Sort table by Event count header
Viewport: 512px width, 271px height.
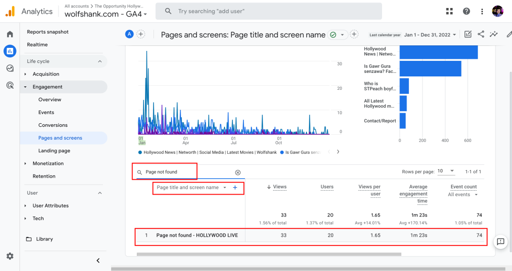[x=463, y=187]
